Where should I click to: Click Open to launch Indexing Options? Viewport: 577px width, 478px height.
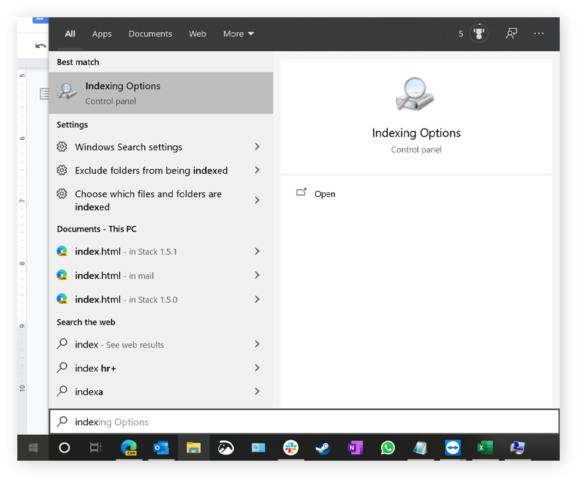[x=325, y=193]
